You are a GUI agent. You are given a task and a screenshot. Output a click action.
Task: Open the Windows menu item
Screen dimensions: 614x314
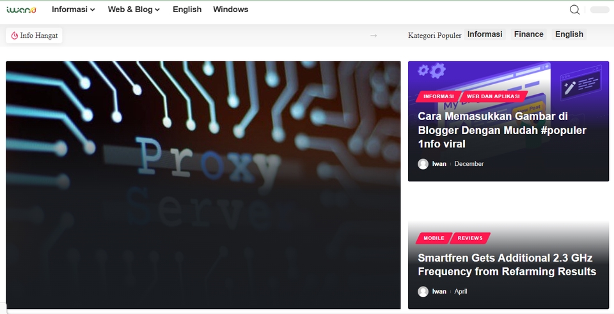pyautogui.click(x=231, y=10)
